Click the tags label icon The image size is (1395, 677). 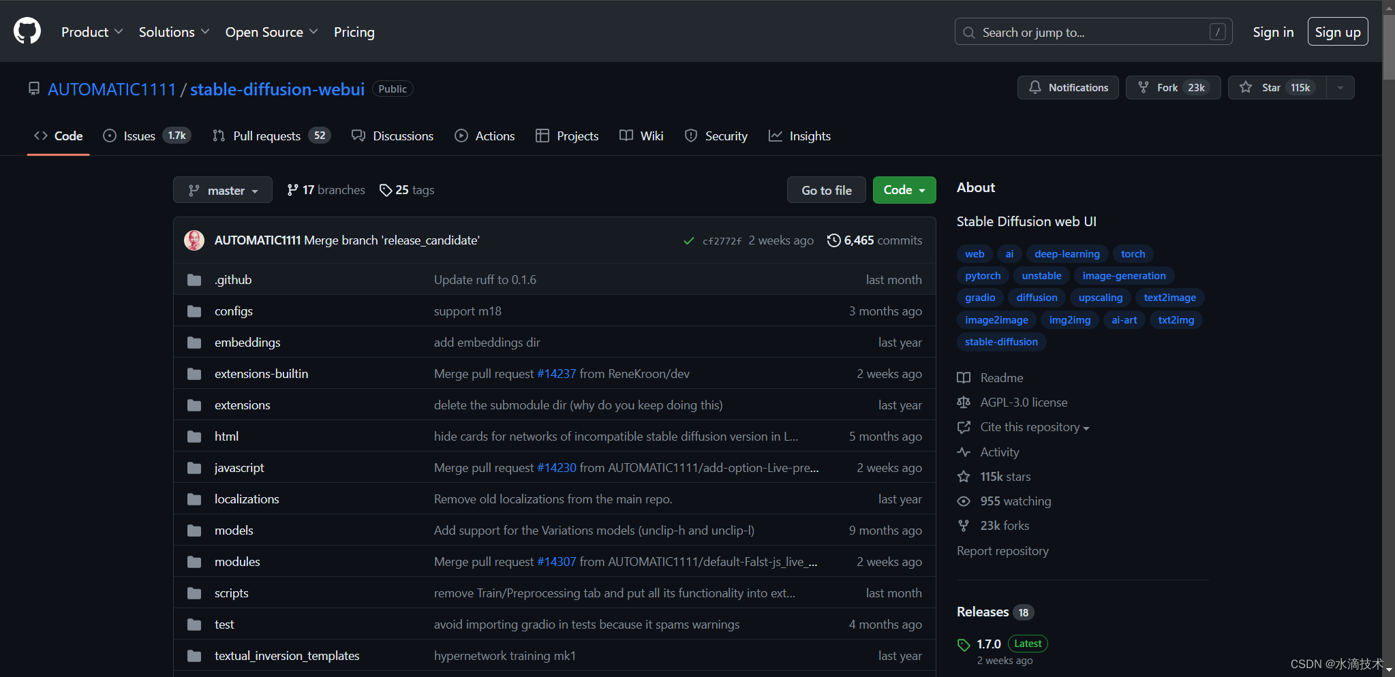coord(386,190)
